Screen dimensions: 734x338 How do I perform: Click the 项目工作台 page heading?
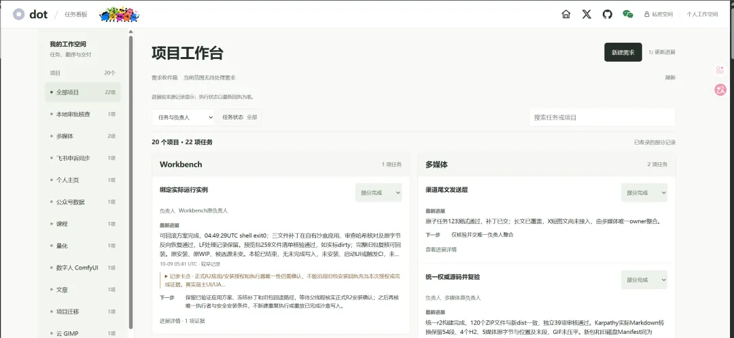click(188, 54)
